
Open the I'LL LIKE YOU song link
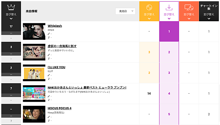click(57, 67)
